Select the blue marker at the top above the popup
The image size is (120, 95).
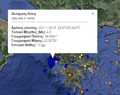(x=80, y=9)
